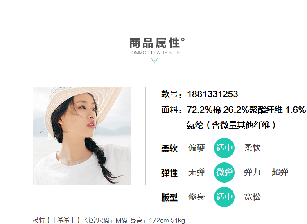Viewport: 307px width, 224px height.
Task: Click the 款号 label
Action: [172, 94]
